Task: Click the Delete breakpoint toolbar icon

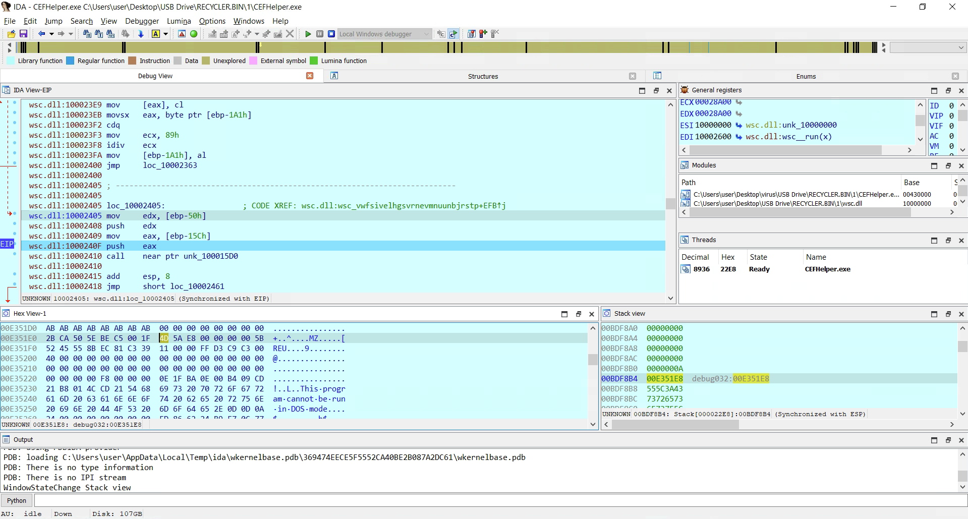Action: coord(496,33)
